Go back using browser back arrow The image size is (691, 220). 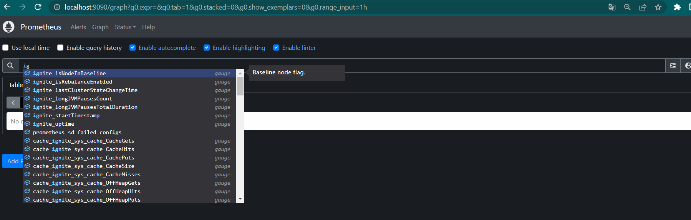[7, 7]
